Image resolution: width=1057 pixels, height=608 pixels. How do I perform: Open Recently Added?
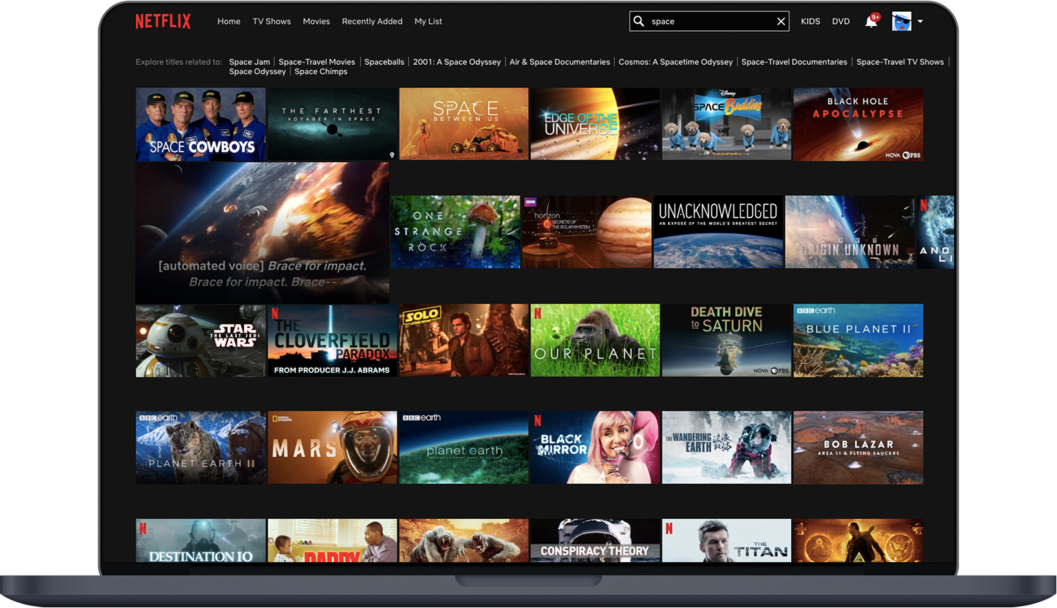click(x=372, y=21)
